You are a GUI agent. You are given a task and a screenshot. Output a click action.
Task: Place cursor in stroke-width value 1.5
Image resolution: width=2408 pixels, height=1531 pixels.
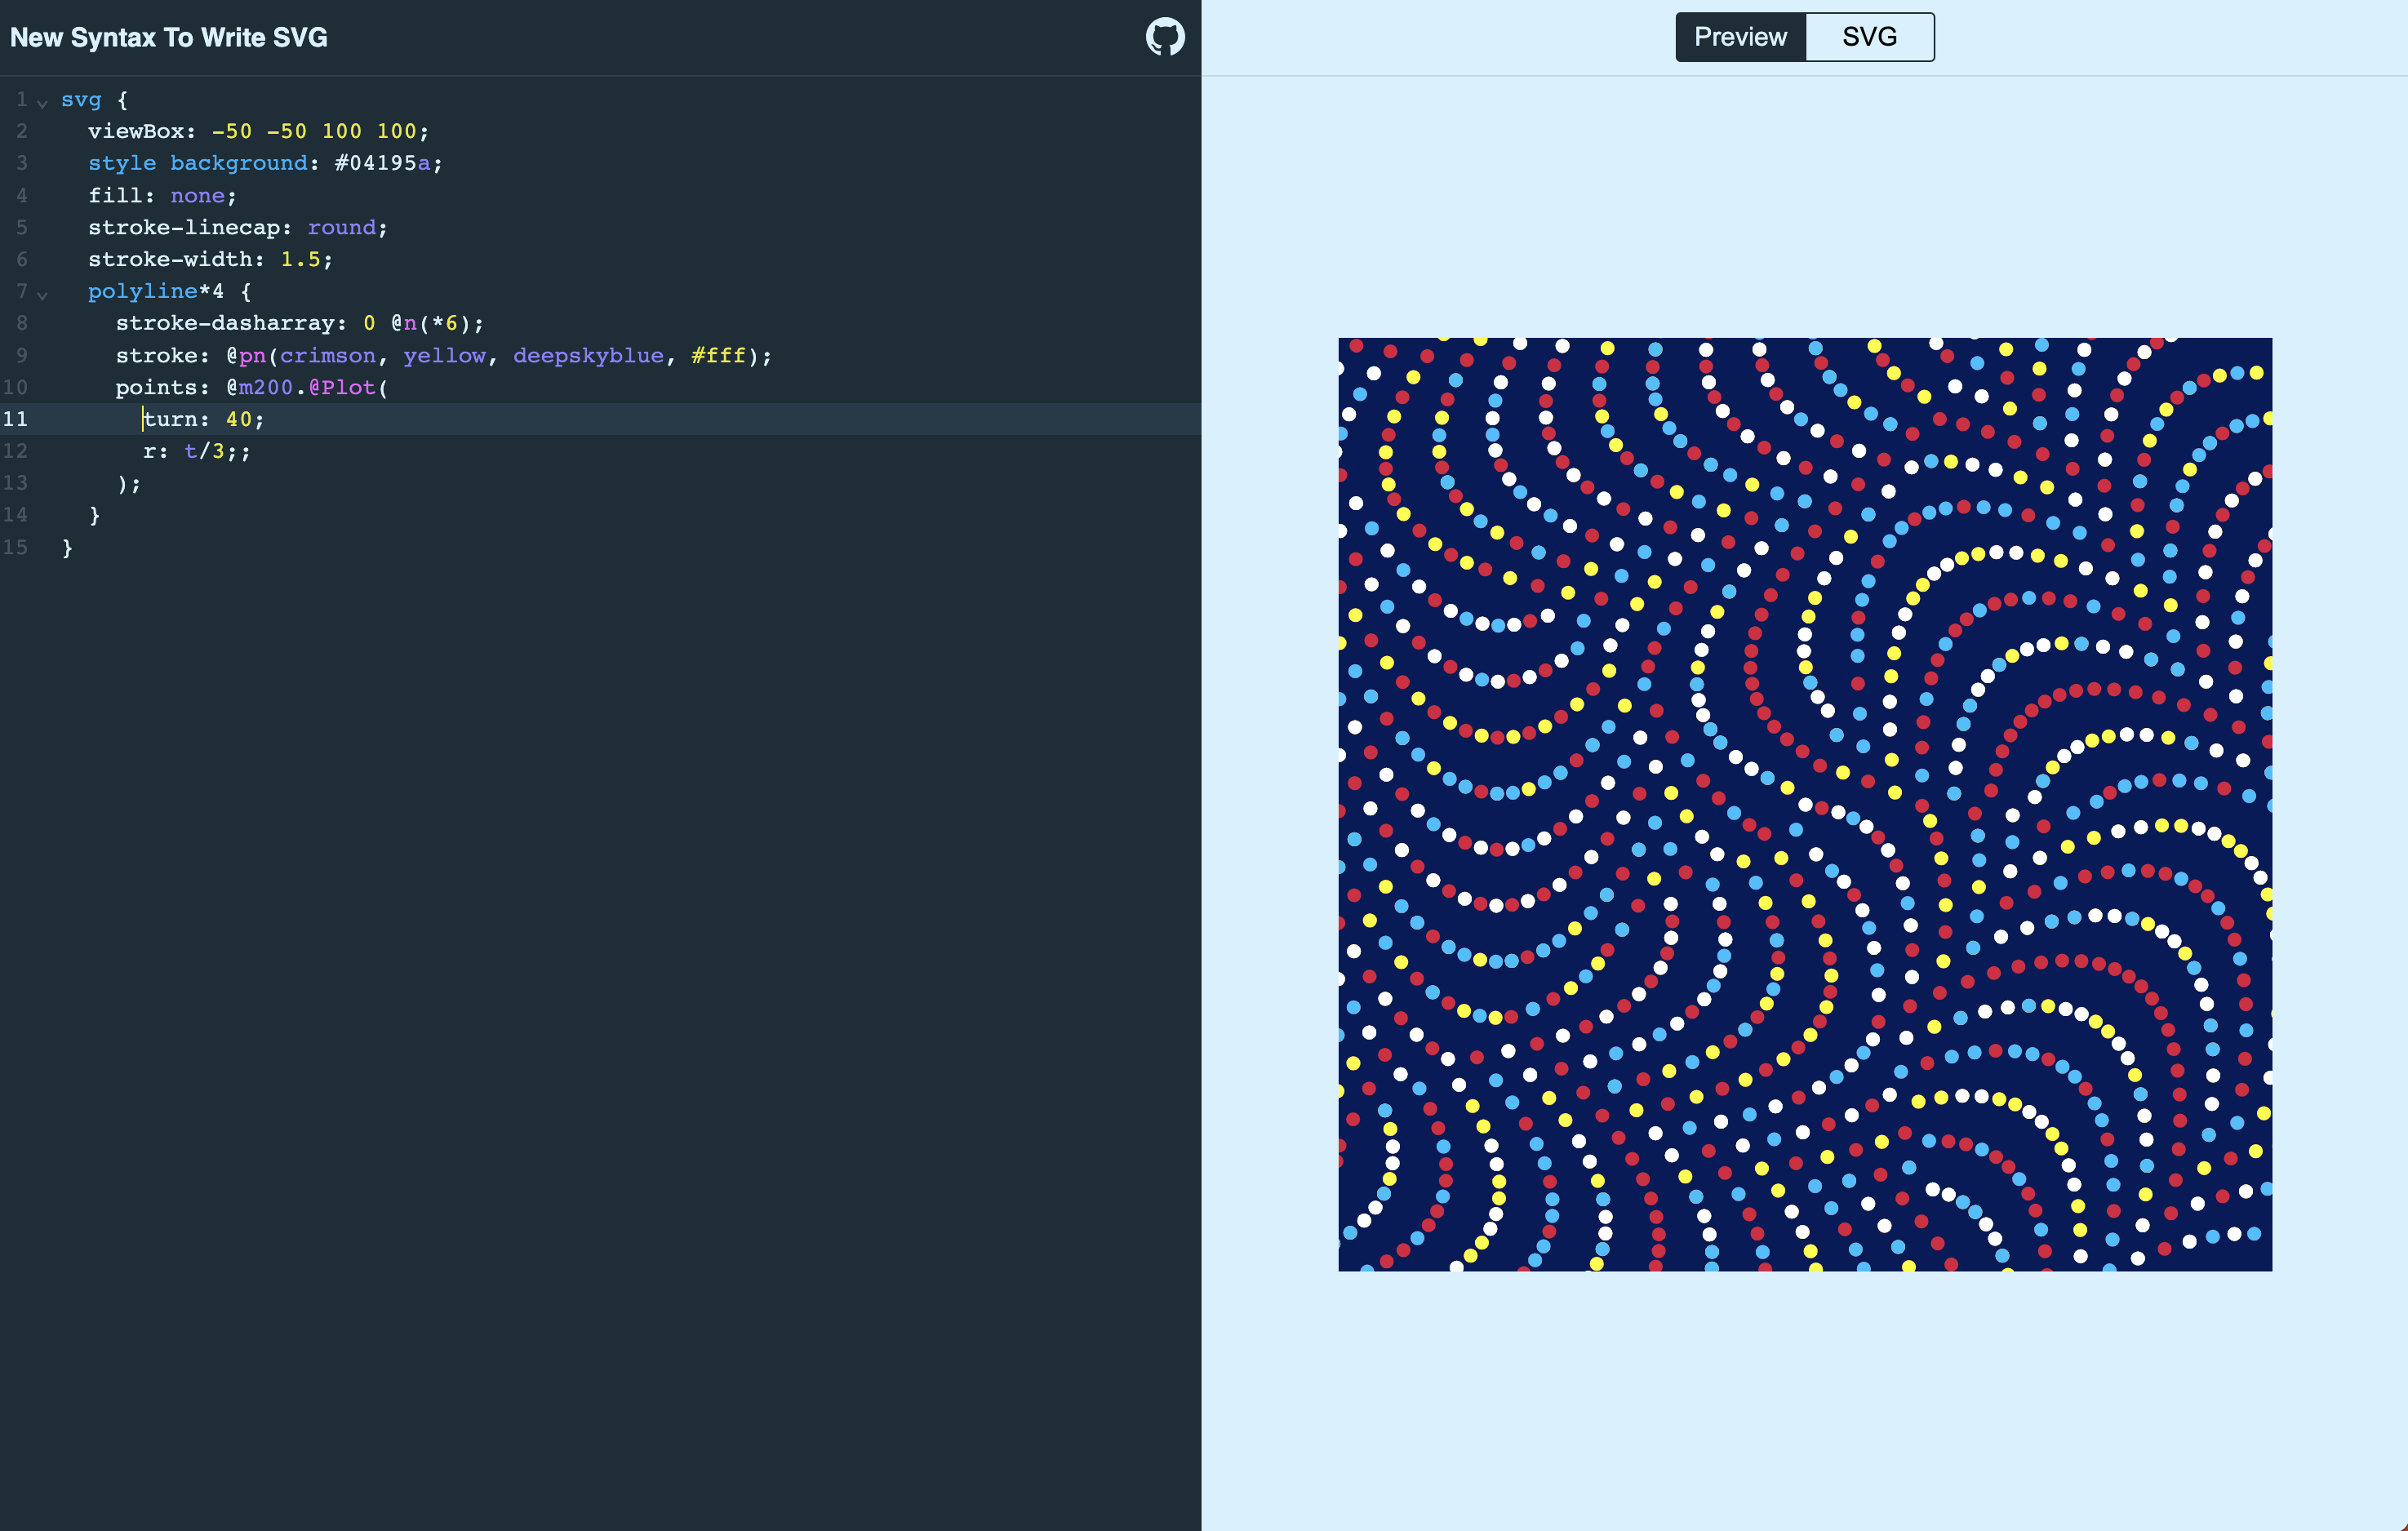[300, 259]
